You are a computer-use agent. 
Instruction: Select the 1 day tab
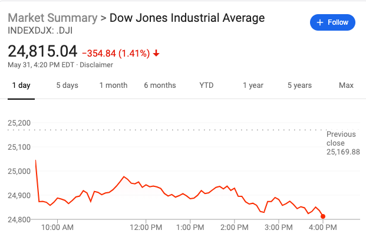point(21,86)
